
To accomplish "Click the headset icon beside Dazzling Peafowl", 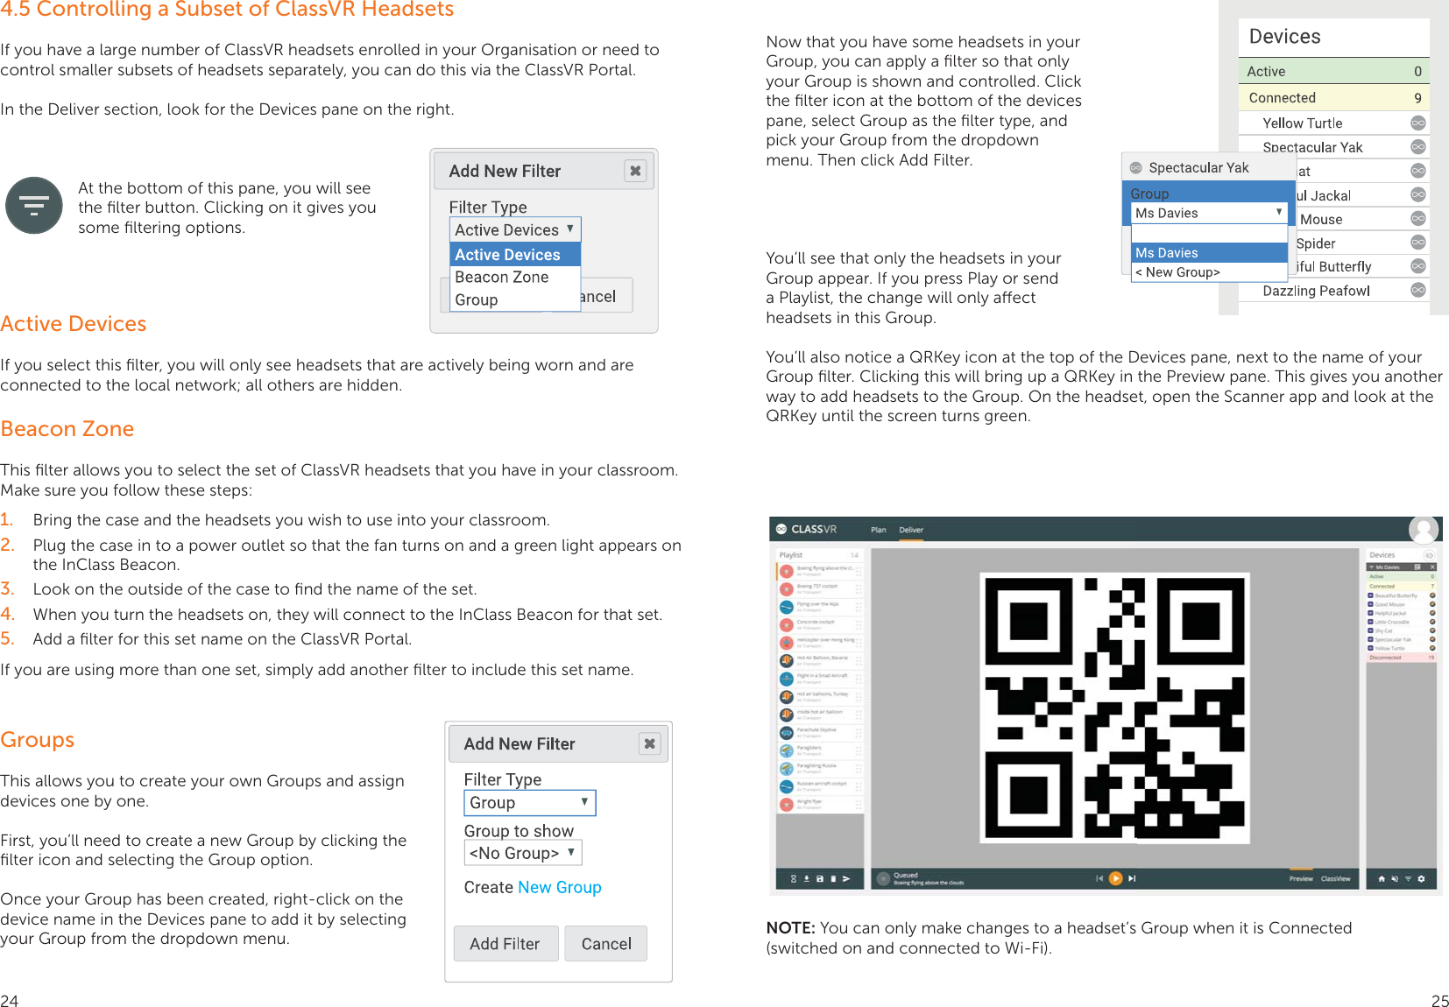I will [1418, 290].
